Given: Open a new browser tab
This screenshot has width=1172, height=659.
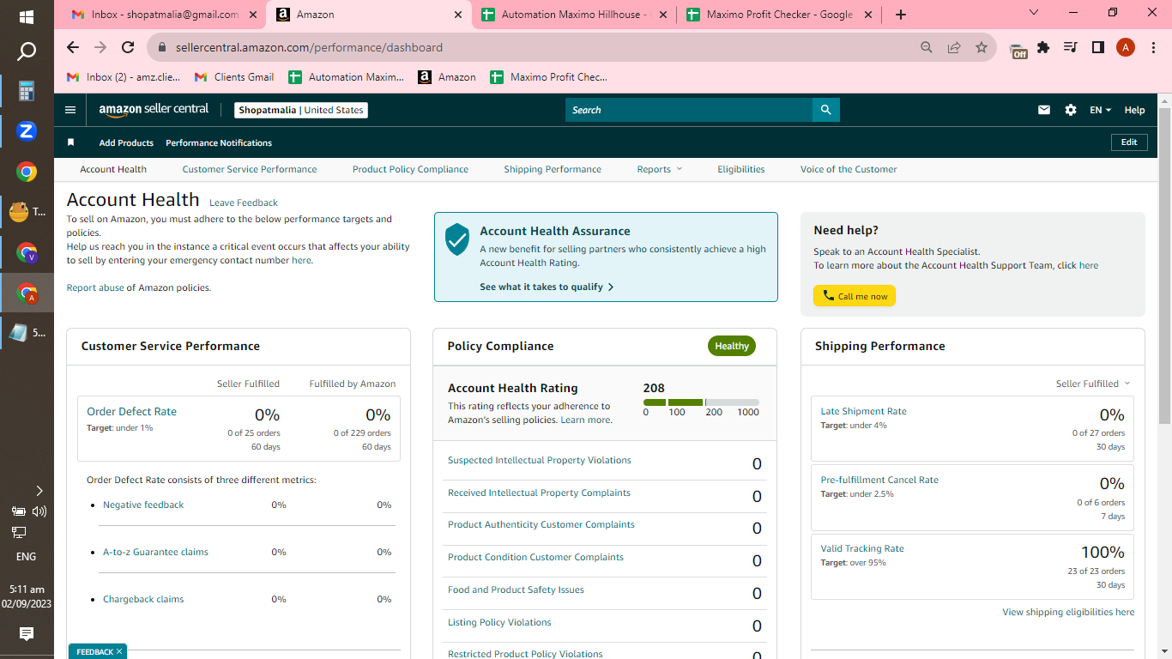Looking at the screenshot, I should pyautogui.click(x=900, y=15).
